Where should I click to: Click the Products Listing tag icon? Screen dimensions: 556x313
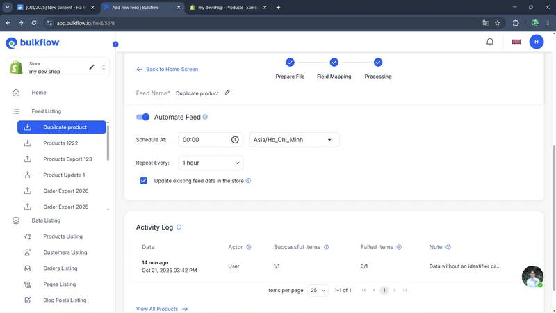[28, 236]
